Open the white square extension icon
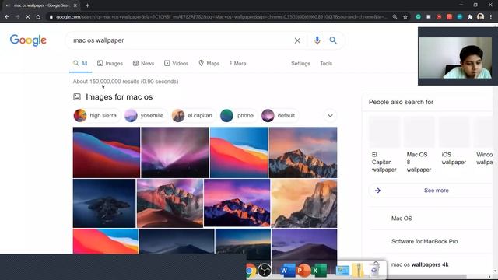Viewport: 498px width, 280px height. (x=429, y=17)
